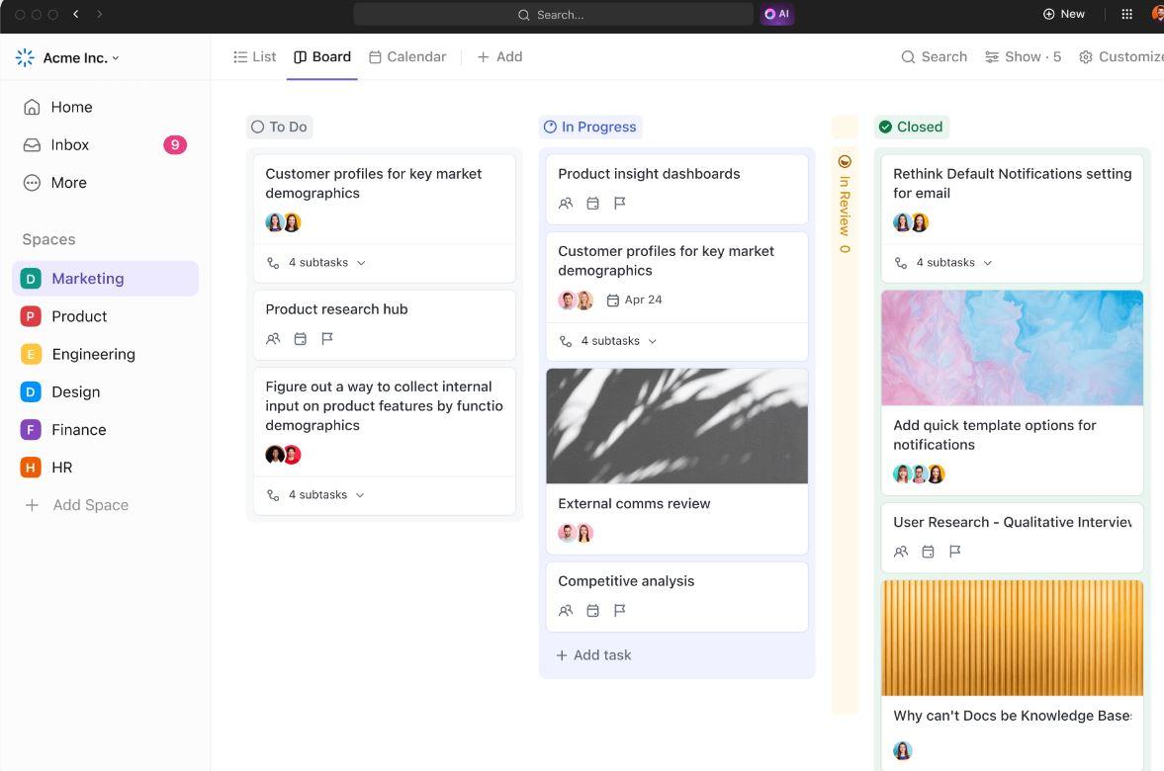Image resolution: width=1164 pixels, height=771 pixels.
Task: Open the apps grid icon
Action: [1126, 14]
